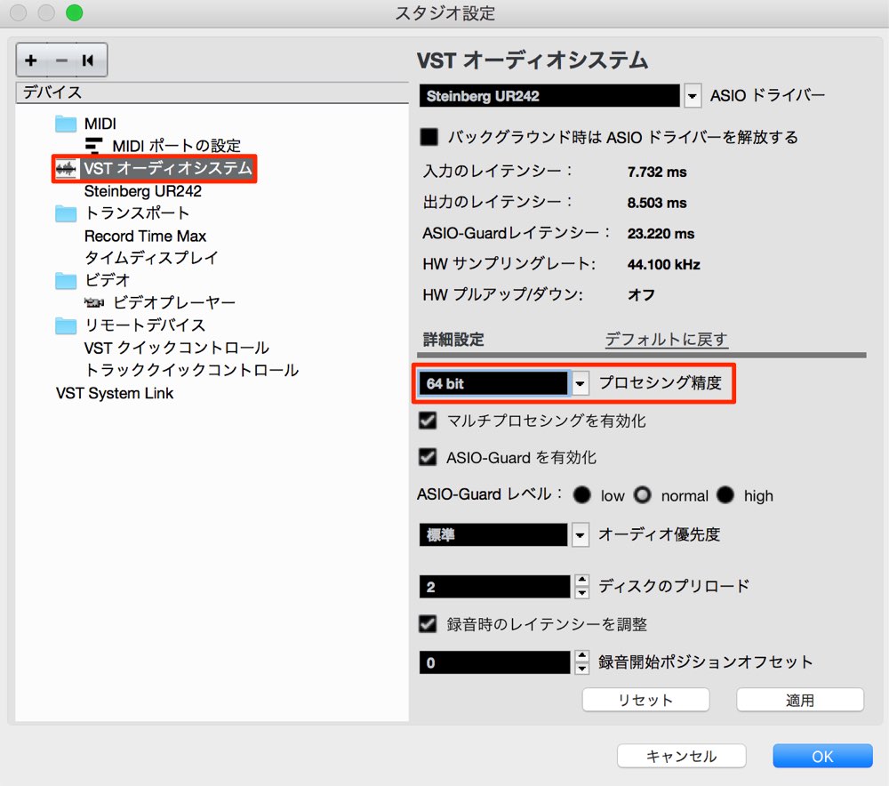Open Record Time Max entry
This screenshot has width=889, height=786.
click(x=145, y=236)
